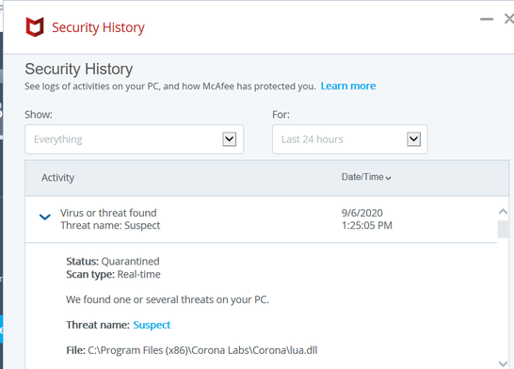The image size is (514, 369).
Task: Click the scrollbar thumb in log list
Action: (503, 229)
